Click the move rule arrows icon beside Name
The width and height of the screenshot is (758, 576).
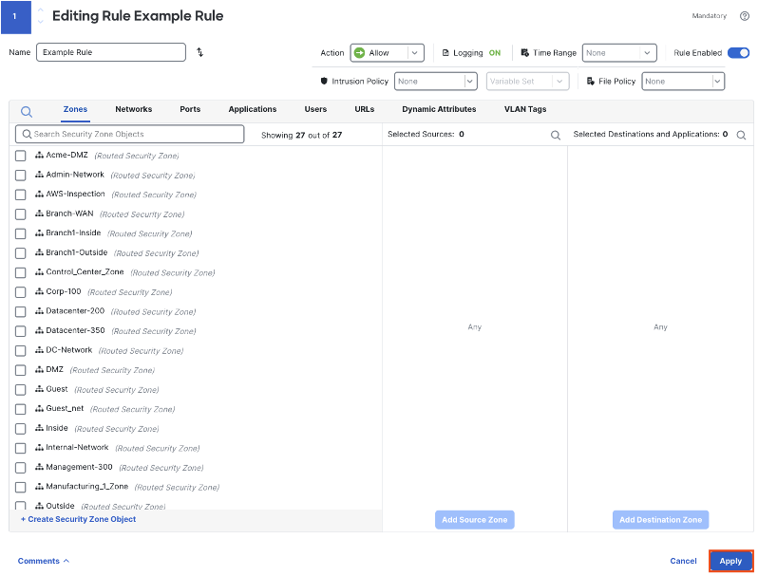(x=200, y=52)
